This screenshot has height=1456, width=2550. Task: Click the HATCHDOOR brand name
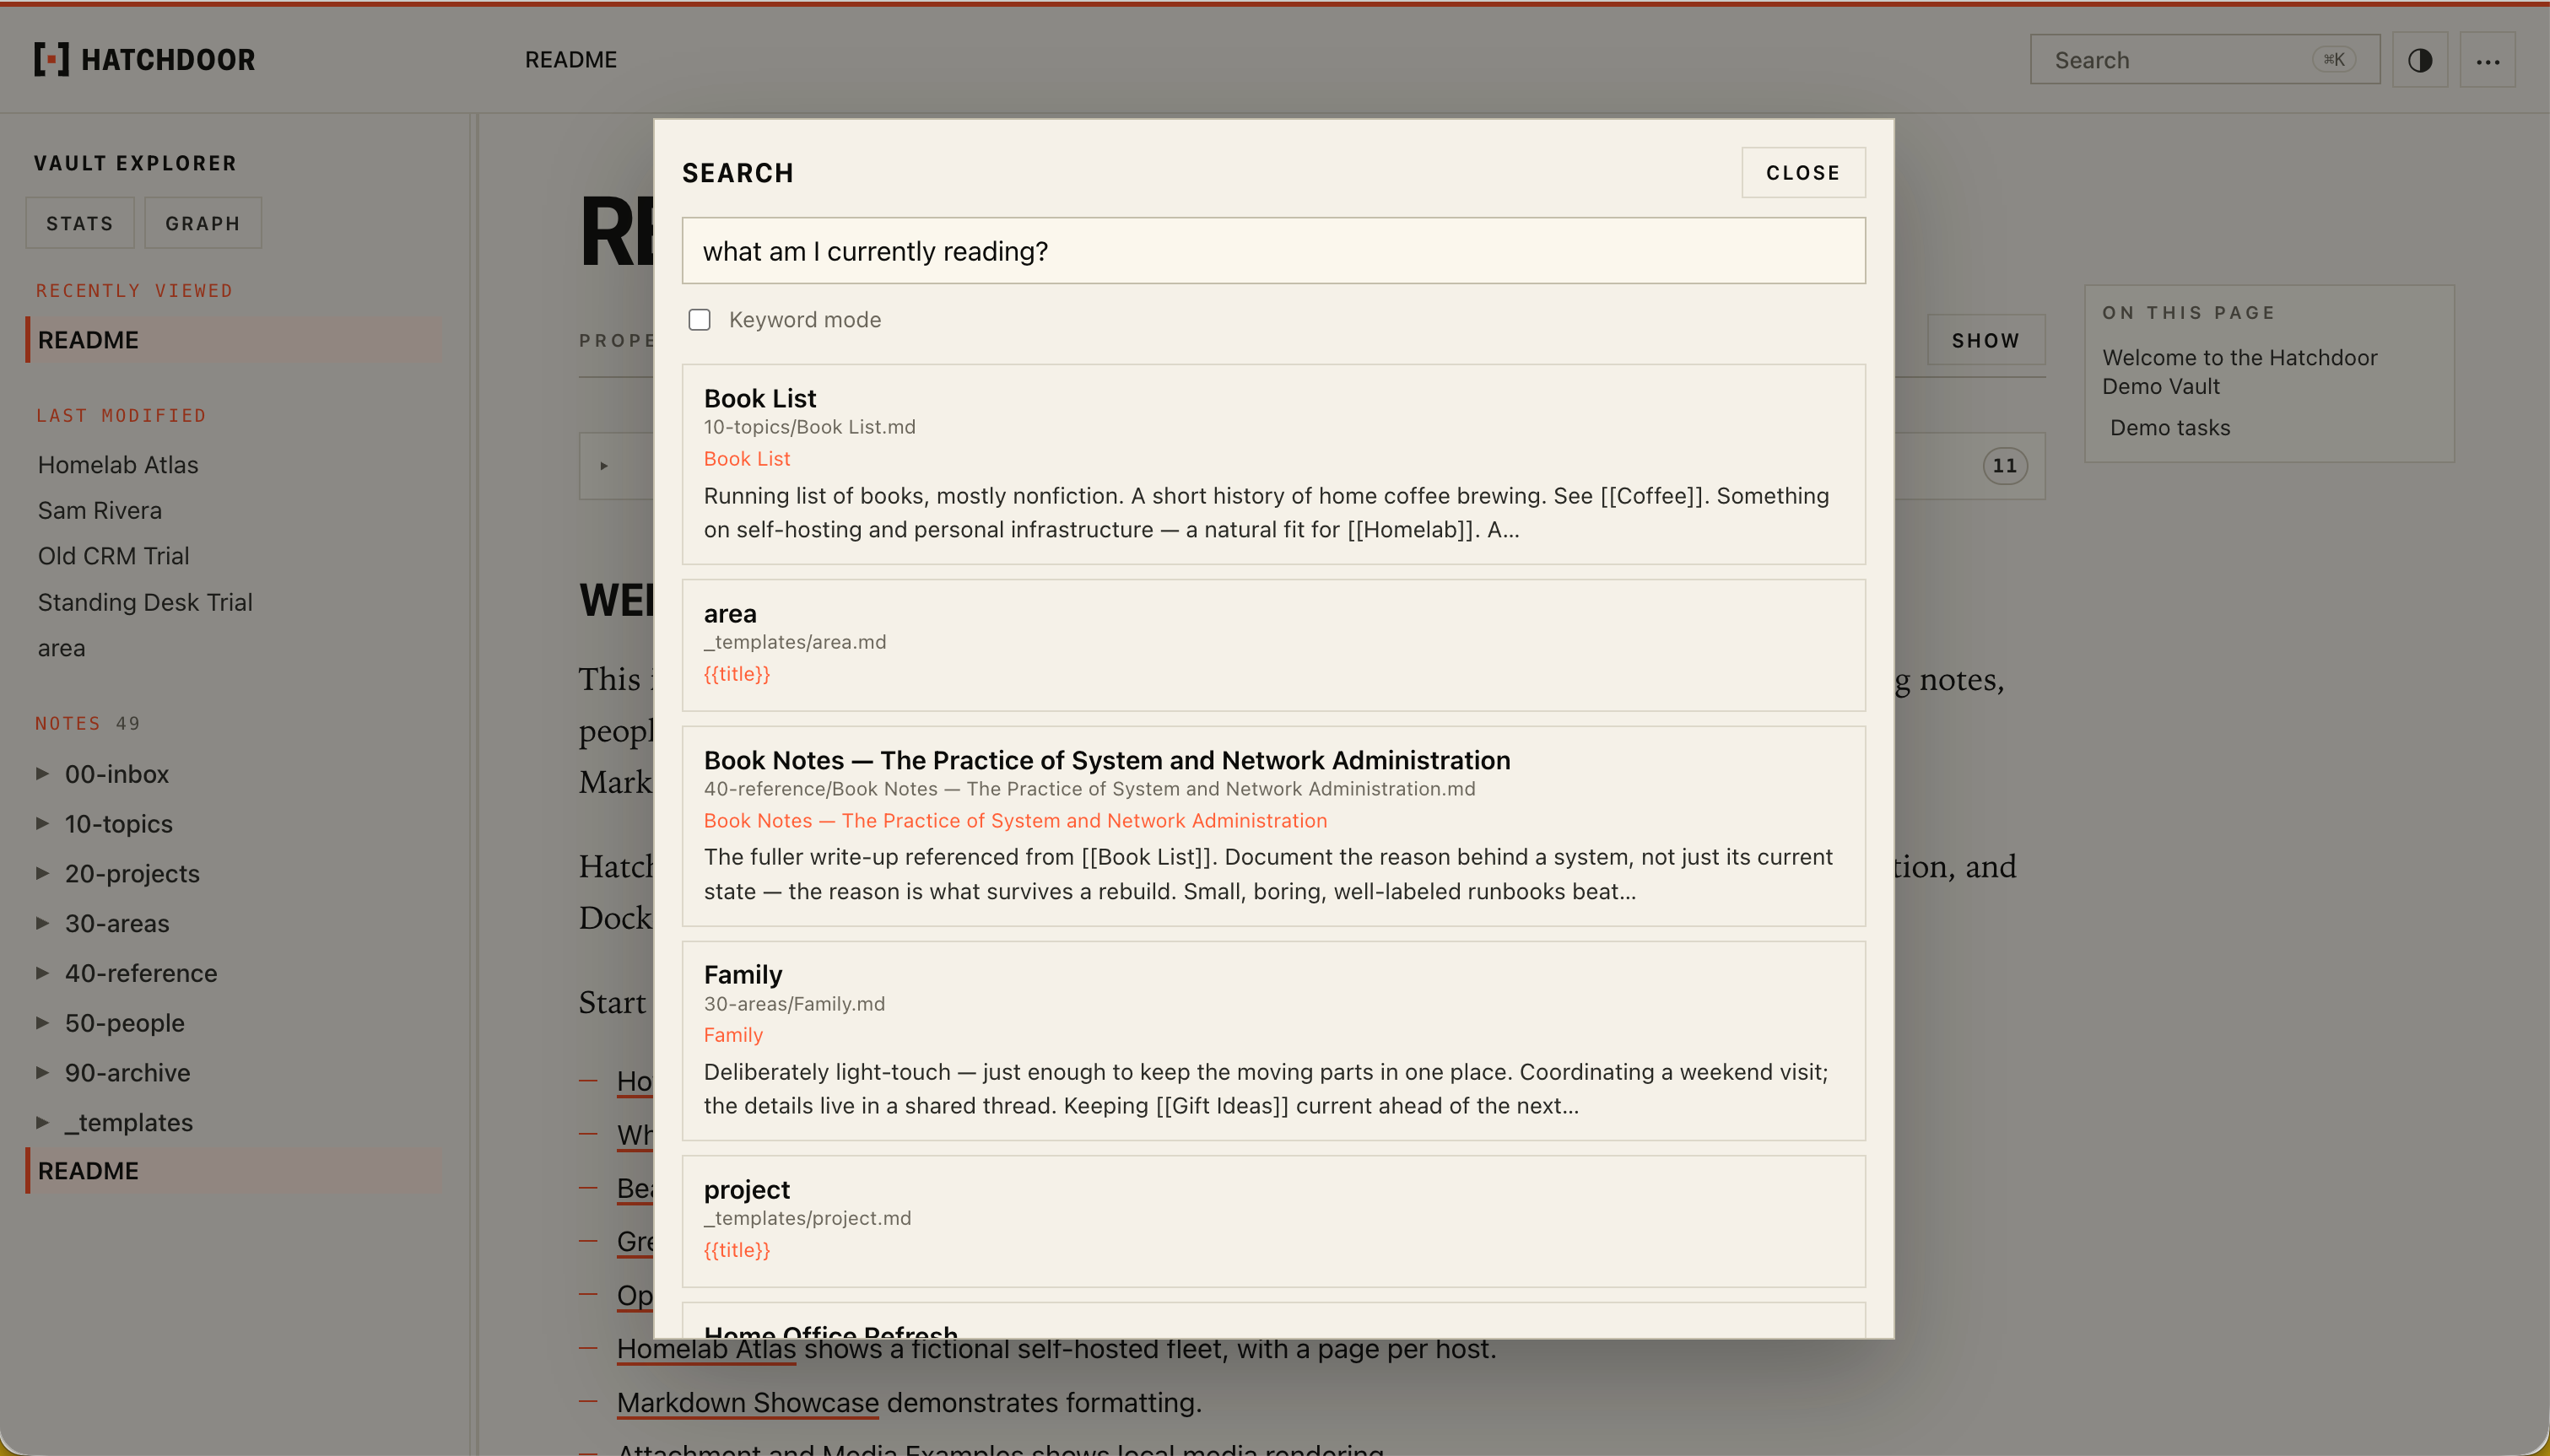(168, 60)
